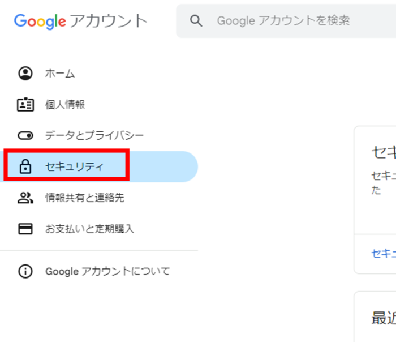The image size is (396, 342).
Task: Click the 情報共有と連絡先 people icon
Action: 25,198
